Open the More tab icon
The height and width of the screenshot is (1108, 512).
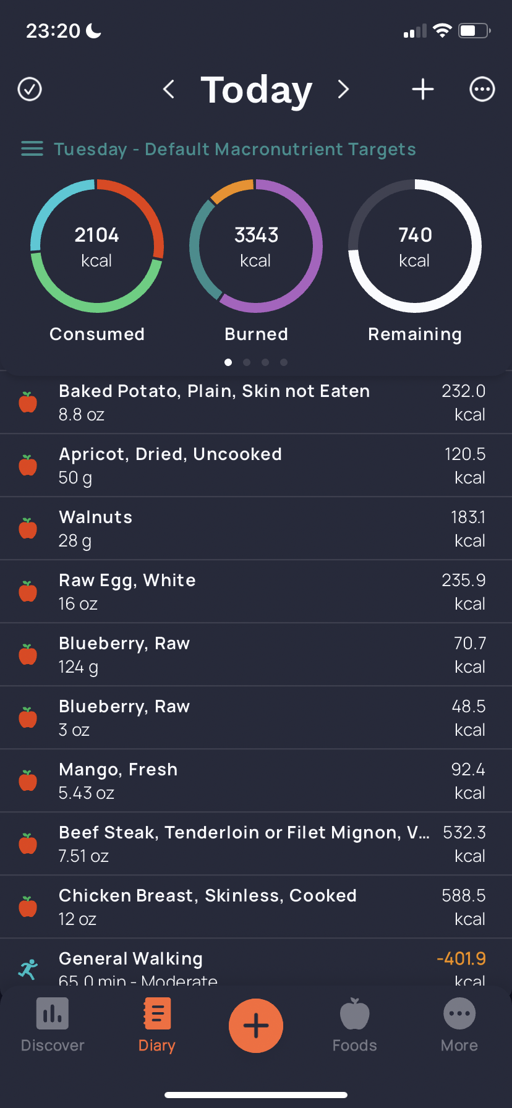(459, 1014)
